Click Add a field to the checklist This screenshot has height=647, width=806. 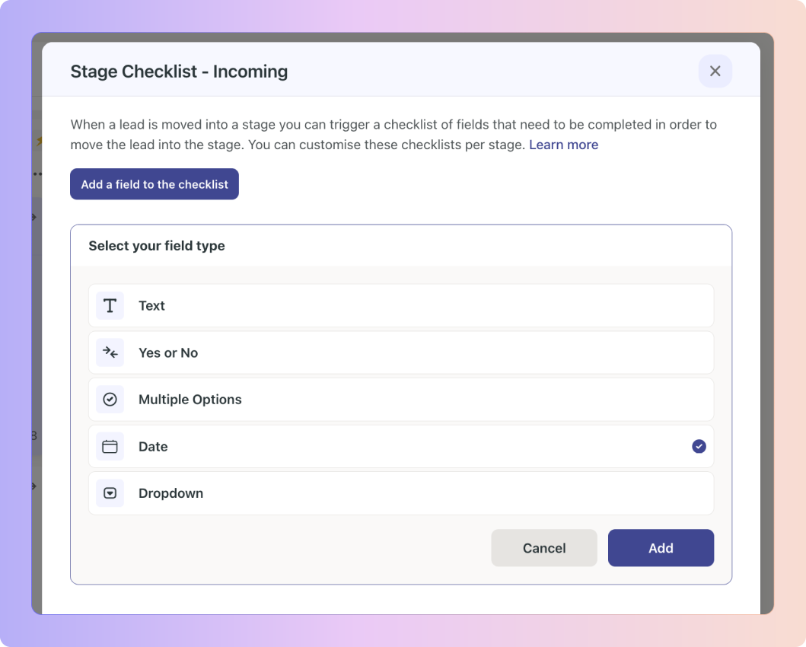click(155, 184)
